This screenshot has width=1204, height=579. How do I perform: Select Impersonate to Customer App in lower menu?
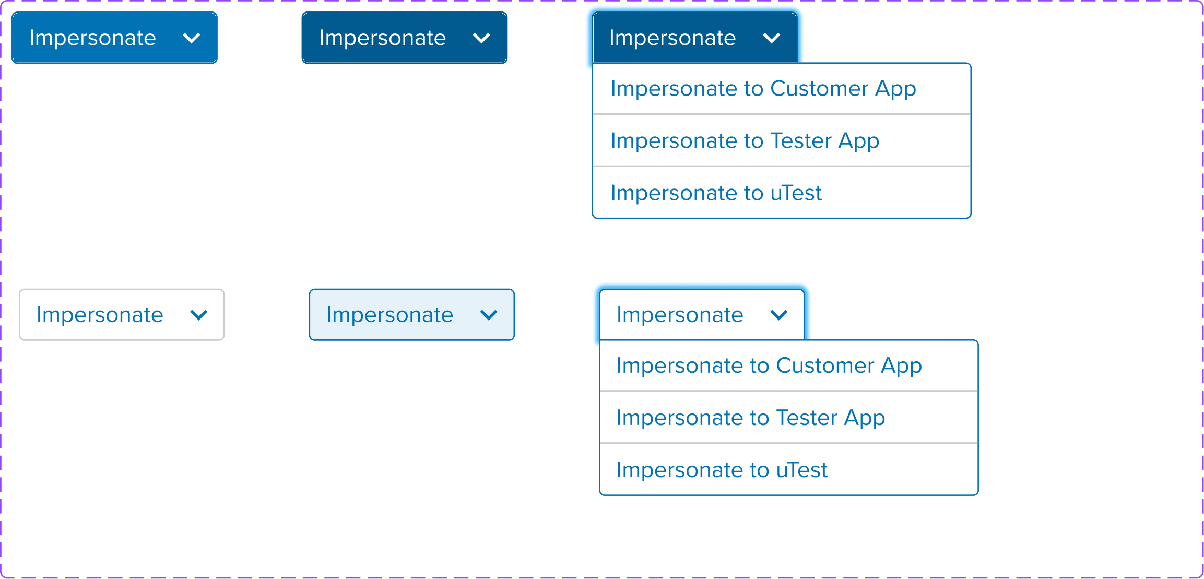[x=789, y=365]
